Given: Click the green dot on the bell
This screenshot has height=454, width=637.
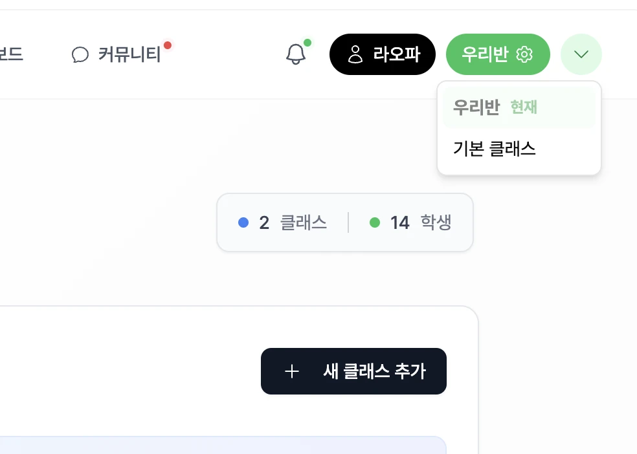Looking at the screenshot, I should click(307, 43).
